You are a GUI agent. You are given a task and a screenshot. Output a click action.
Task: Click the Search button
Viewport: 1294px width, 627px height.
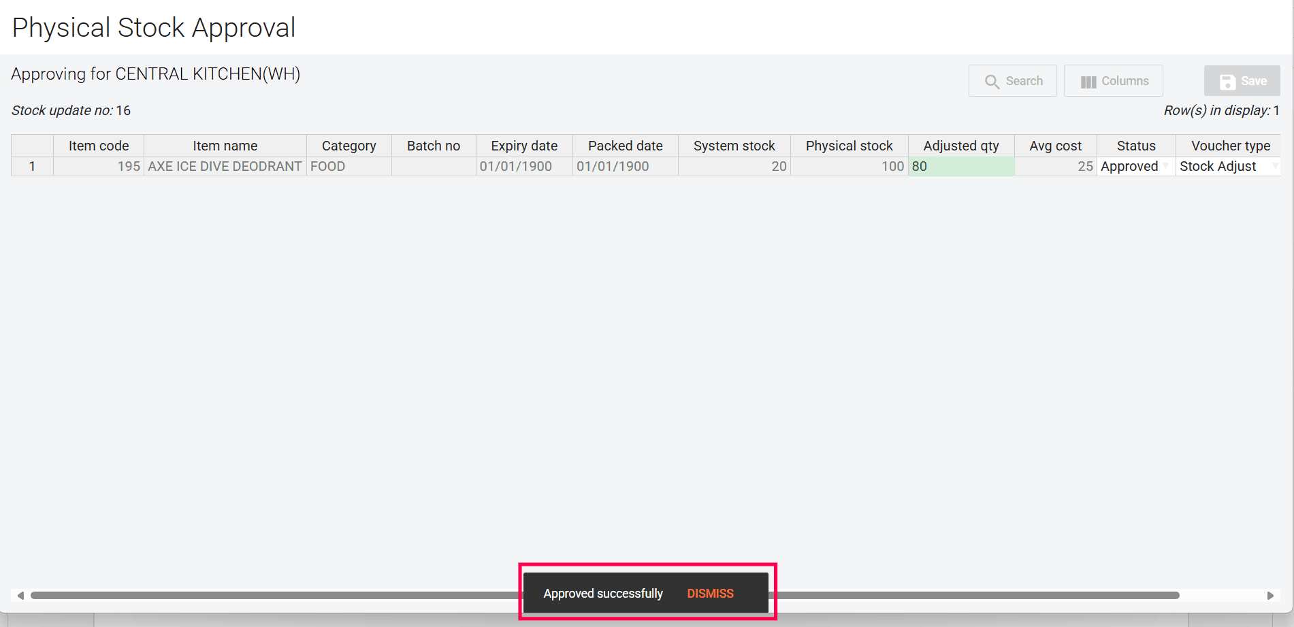pos(1012,81)
